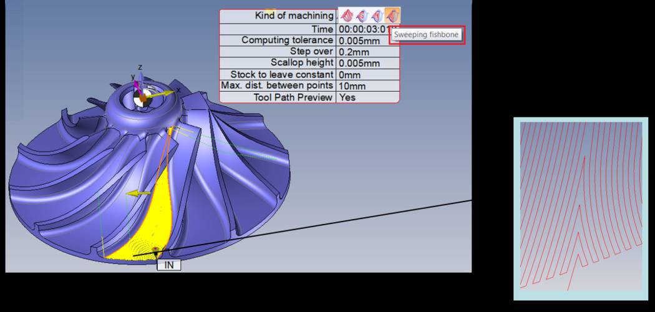655x312 pixels.
Task: Choose the first Kind of machining icon
Action: tap(346, 16)
